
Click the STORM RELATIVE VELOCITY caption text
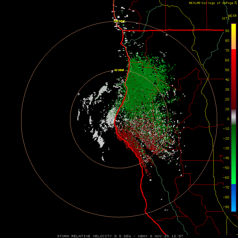click(84, 236)
